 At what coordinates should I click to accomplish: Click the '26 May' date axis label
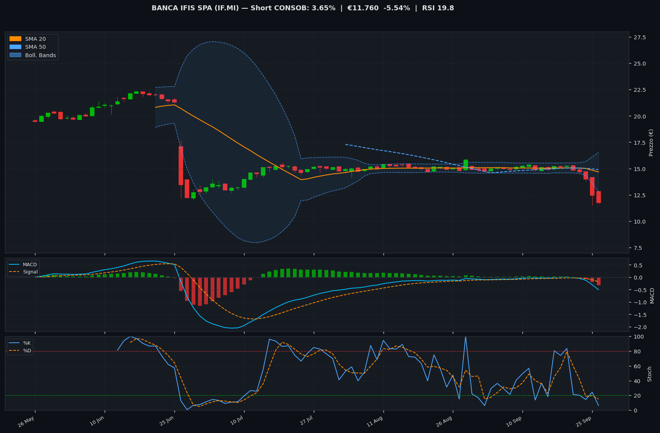pos(26,422)
